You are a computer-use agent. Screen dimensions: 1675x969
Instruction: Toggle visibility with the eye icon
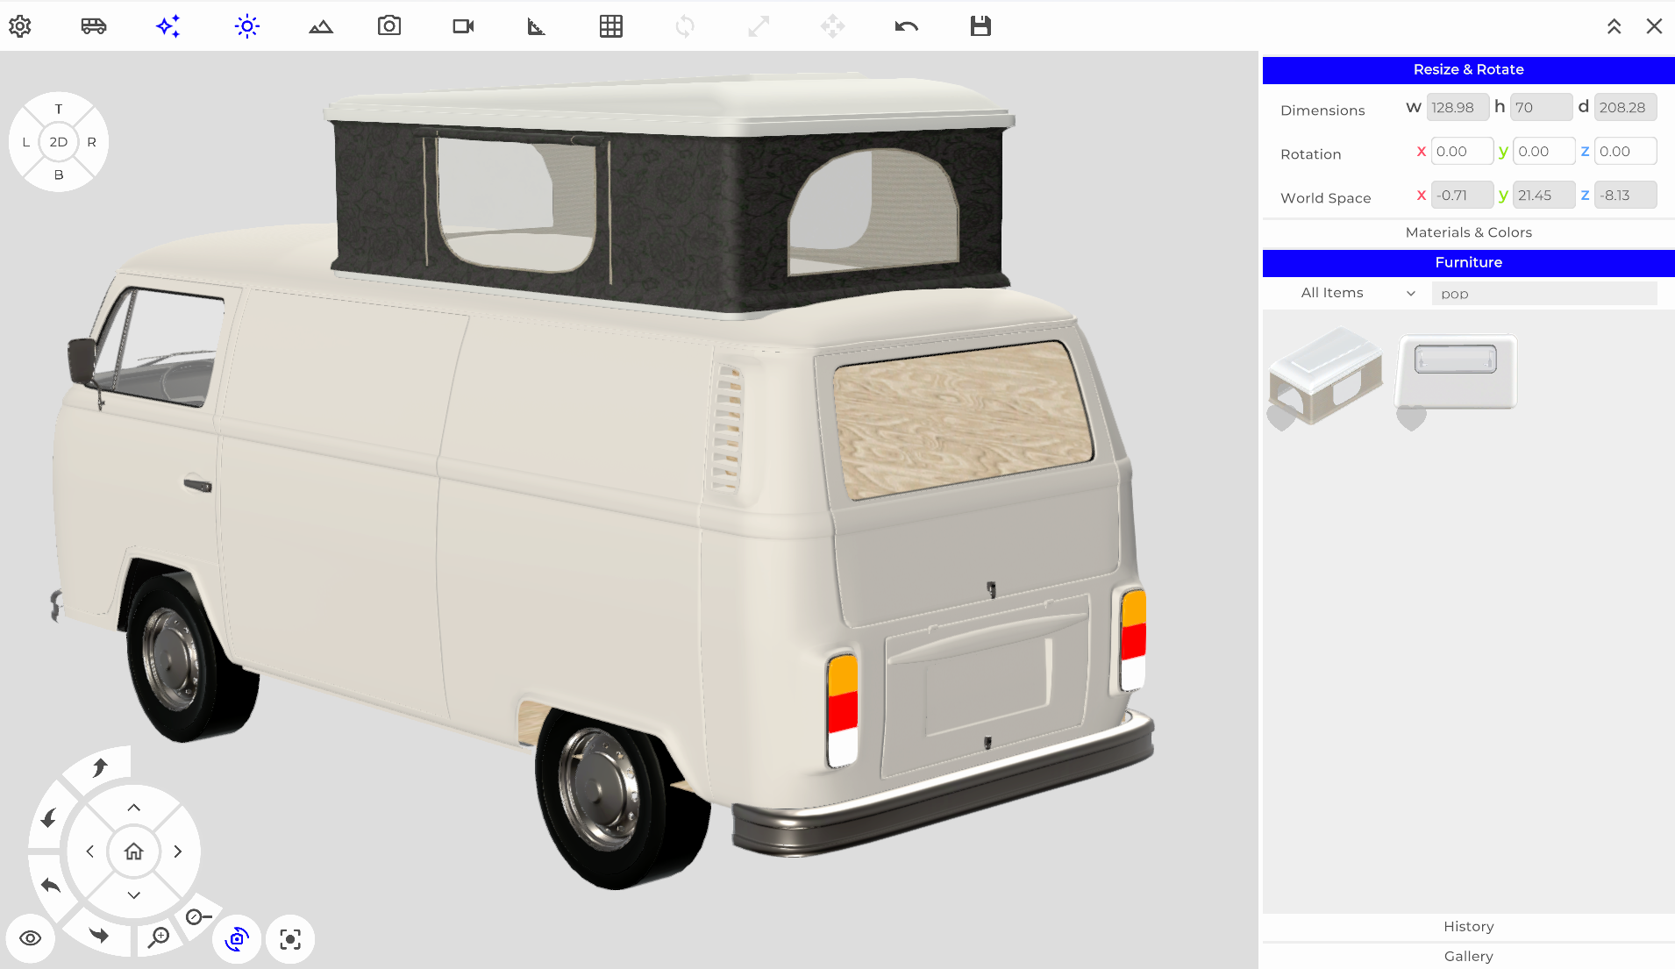point(30,938)
